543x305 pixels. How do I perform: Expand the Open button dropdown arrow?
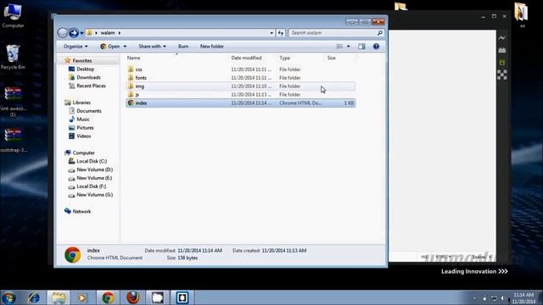tap(125, 47)
